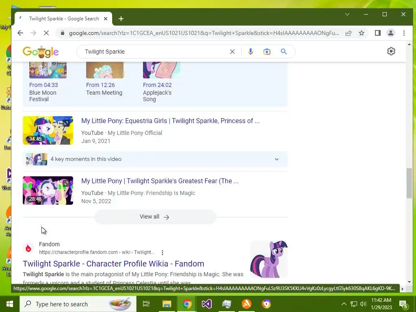416x312 pixels.
Task: Open Fandom result options three-dot menu
Action: tap(162, 253)
